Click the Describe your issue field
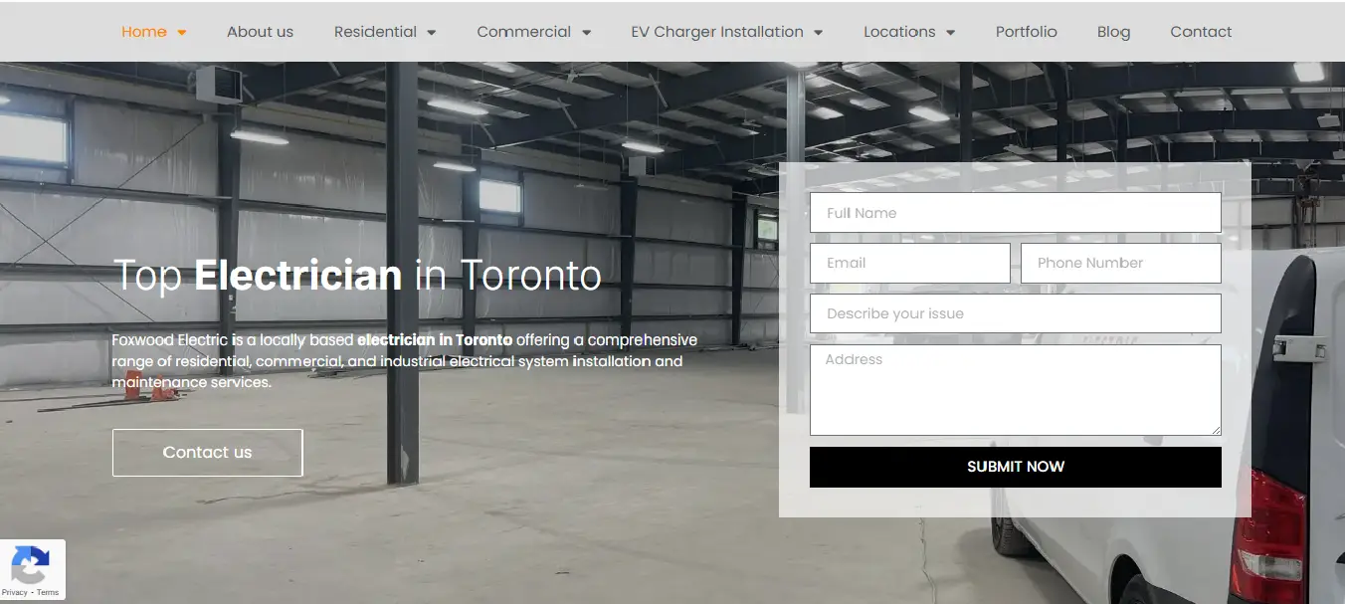Screen dimensions: 1345x604 1016,313
